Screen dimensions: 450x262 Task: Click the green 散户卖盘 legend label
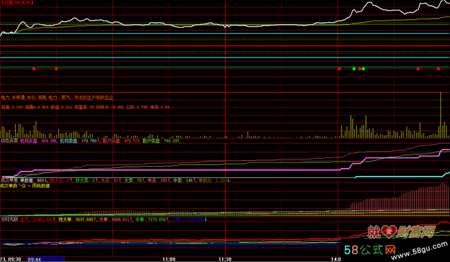(152, 141)
